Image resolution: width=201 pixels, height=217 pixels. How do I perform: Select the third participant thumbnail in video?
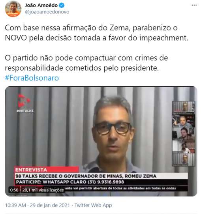click(x=184, y=133)
